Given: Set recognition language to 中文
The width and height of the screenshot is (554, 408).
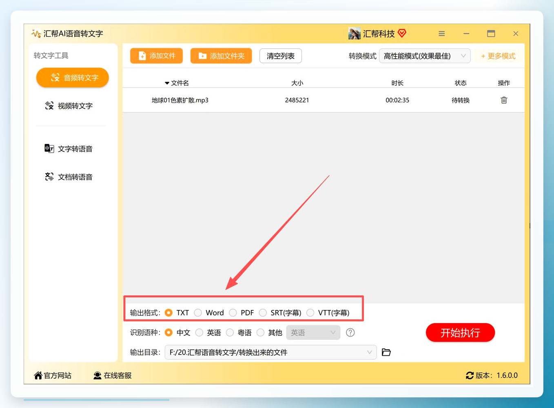Looking at the screenshot, I should [168, 333].
